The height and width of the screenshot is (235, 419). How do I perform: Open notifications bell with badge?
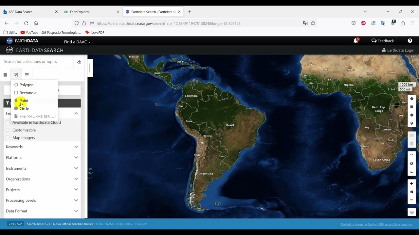[356, 41]
